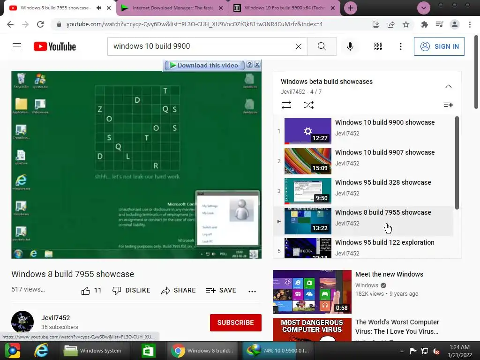Go to YouTube home logo
The height and width of the screenshot is (360, 480).
[55, 46]
